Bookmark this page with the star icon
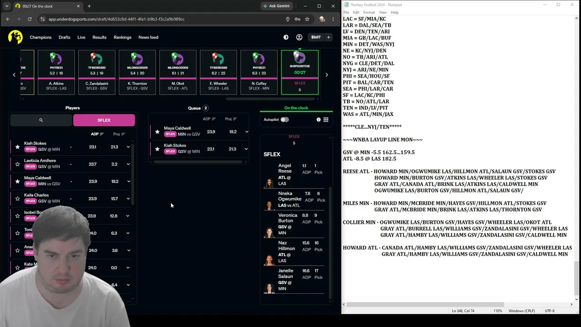The width and height of the screenshot is (581, 327). (307, 19)
